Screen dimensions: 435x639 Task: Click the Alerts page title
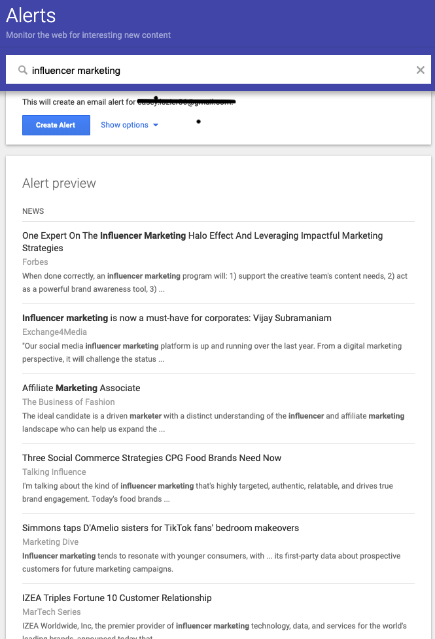click(31, 16)
